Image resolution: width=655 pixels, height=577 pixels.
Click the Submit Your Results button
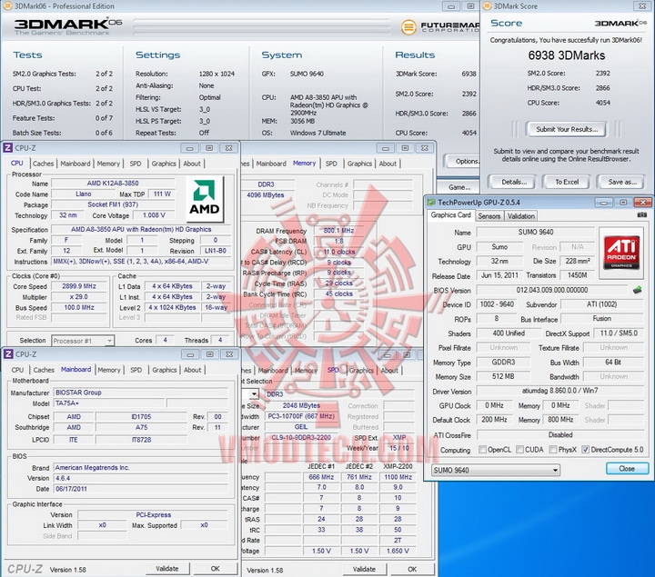pos(567,129)
